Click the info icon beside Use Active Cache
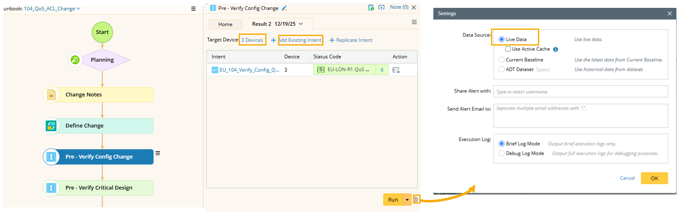This screenshot has height=214, width=699. [x=555, y=49]
